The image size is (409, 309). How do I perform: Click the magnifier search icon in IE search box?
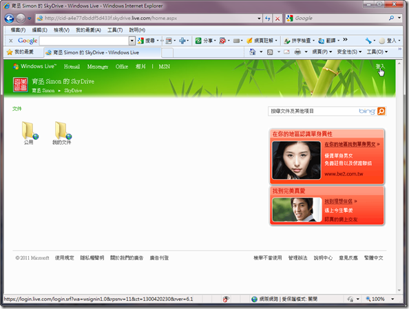391,18
